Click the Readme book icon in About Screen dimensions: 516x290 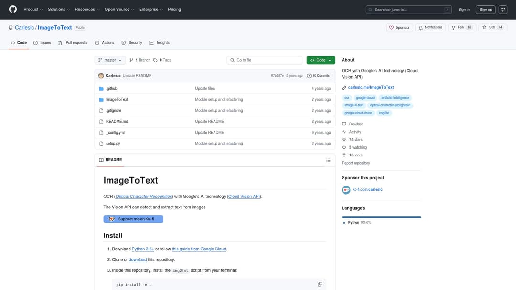tap(344, 124)
